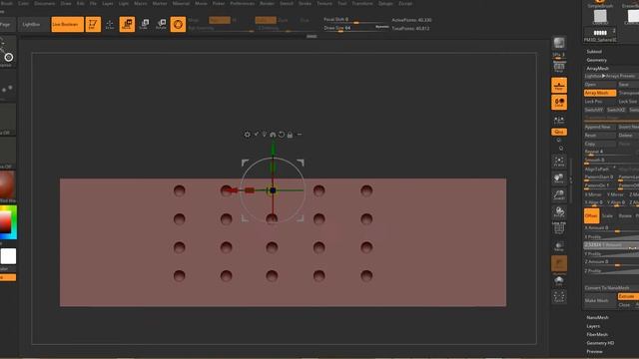Click the Move view icon

[559, 179]
